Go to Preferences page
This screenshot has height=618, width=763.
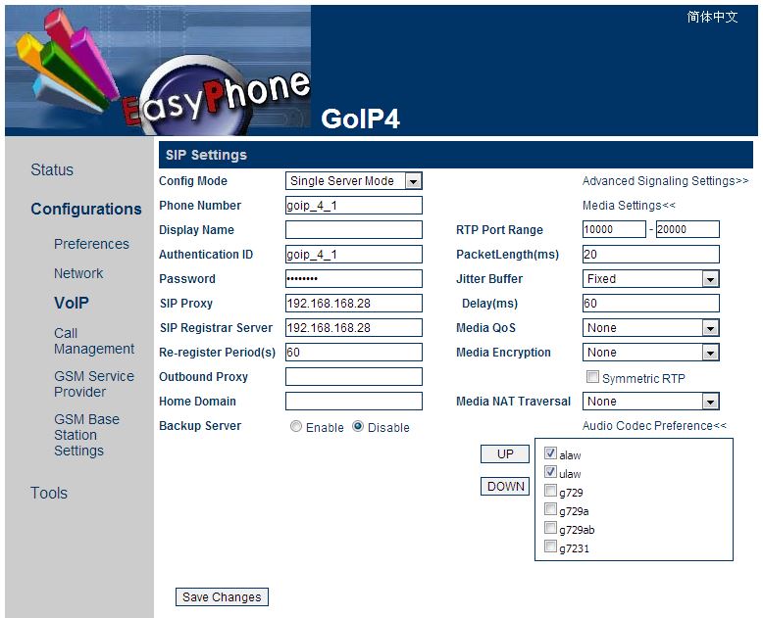point(91,244)
